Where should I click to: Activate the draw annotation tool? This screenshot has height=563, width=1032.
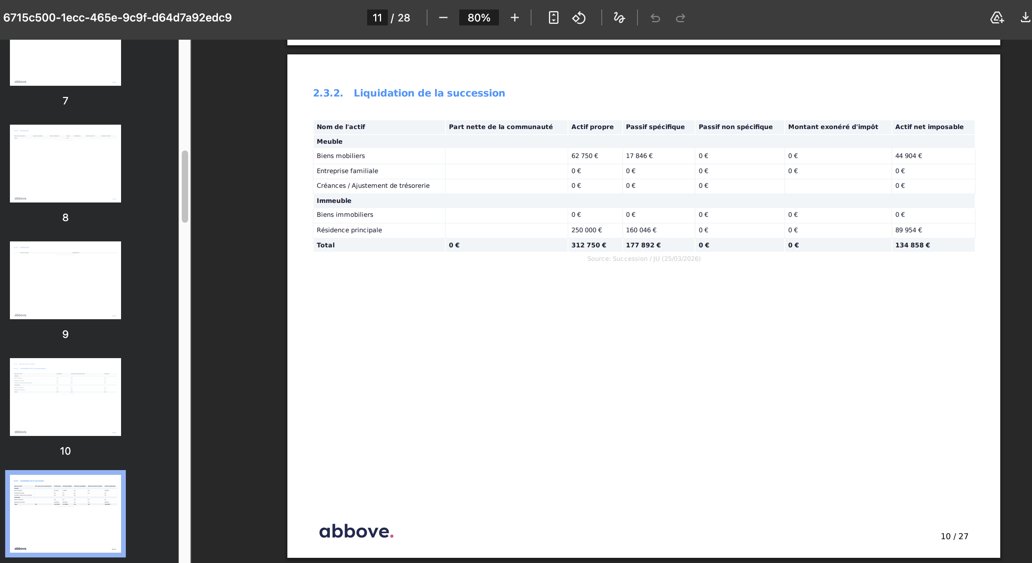[x=619, y=17]
